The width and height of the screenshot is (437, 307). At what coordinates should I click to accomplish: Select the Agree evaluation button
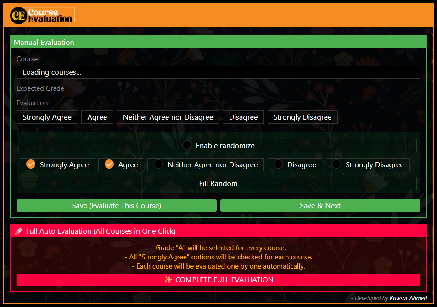[97, 117]
